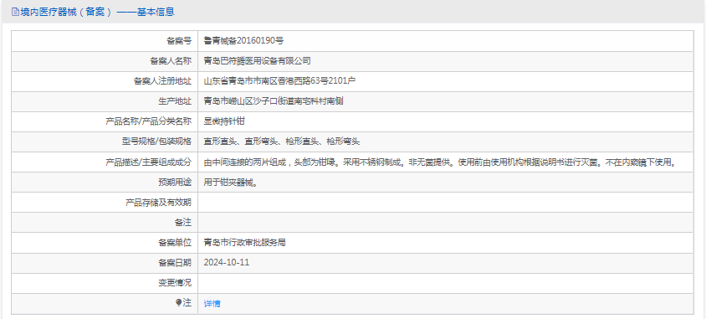Click the document icon beside 境内医疗器械 title

[15, 13]
